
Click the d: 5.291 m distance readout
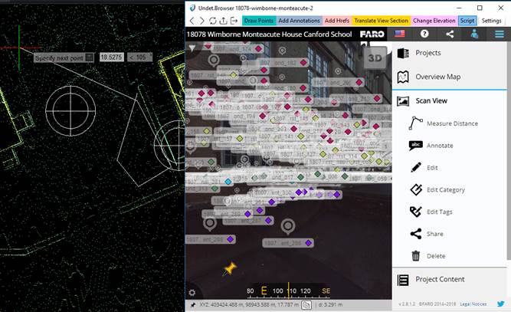(330, 305)
